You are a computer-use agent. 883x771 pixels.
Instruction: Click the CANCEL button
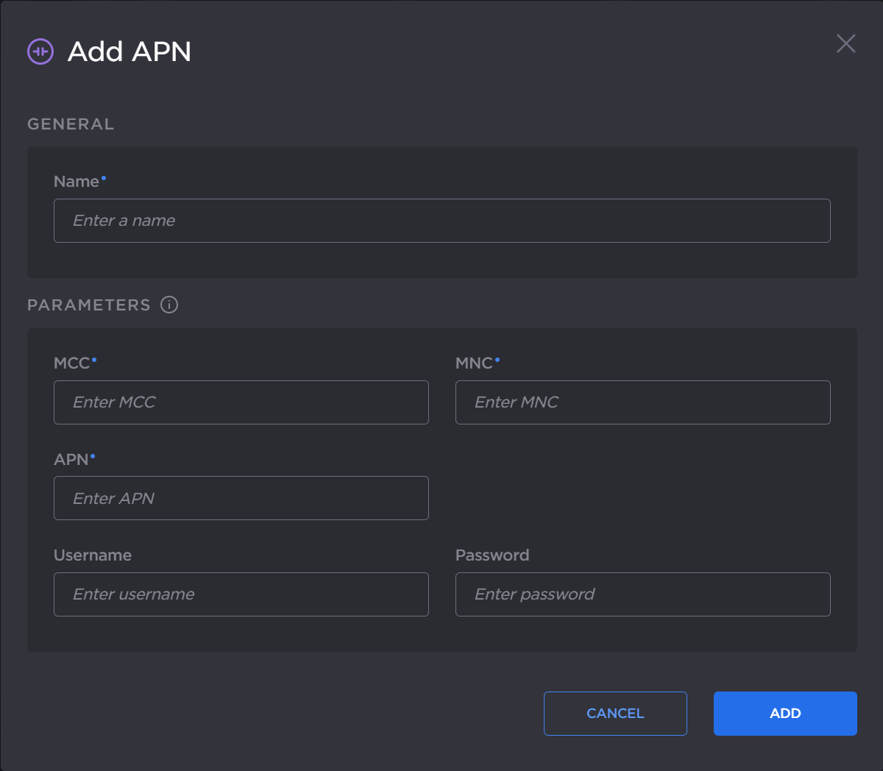click(615, 713)
